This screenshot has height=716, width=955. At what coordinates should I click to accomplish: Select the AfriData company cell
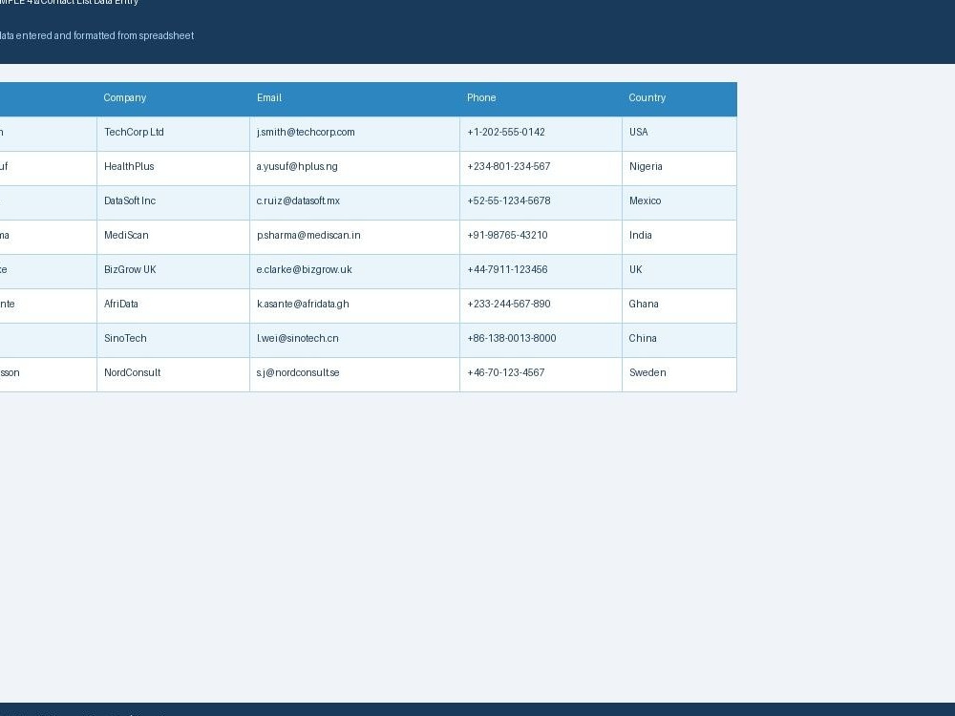point(173,305)
